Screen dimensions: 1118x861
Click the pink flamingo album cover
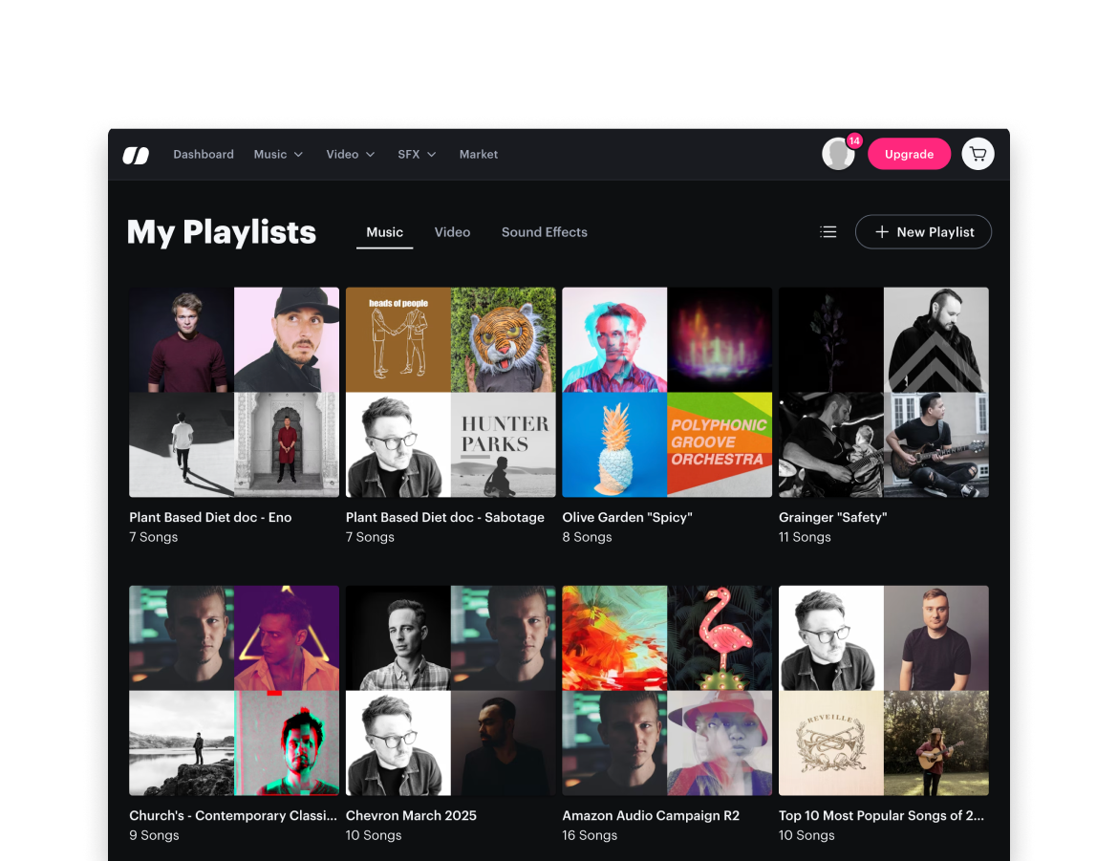(x=720, y=637)
